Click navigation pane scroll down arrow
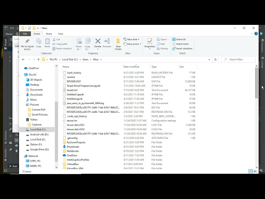265x199 pixels. [56, 167]
